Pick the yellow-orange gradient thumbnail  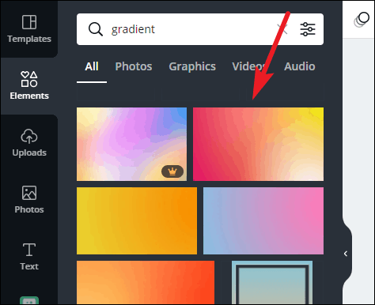pos(137,220)
